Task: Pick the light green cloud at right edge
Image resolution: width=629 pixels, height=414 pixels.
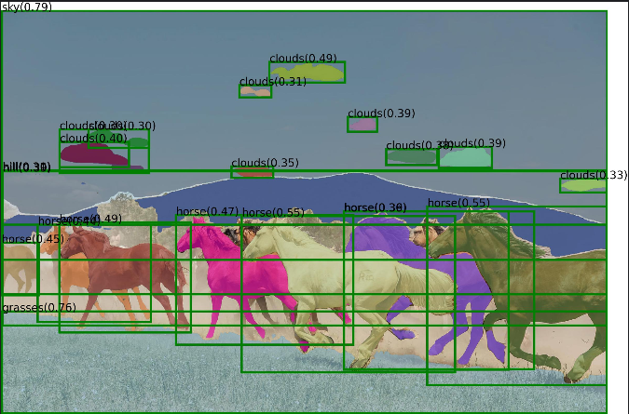Action: [582, 186]
